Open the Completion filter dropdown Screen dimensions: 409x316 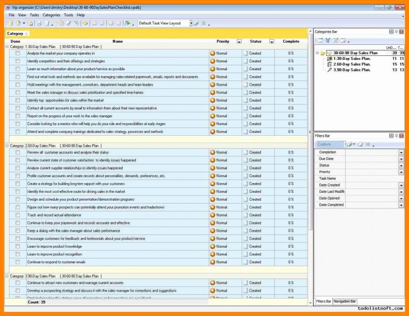tap(401, 152)
